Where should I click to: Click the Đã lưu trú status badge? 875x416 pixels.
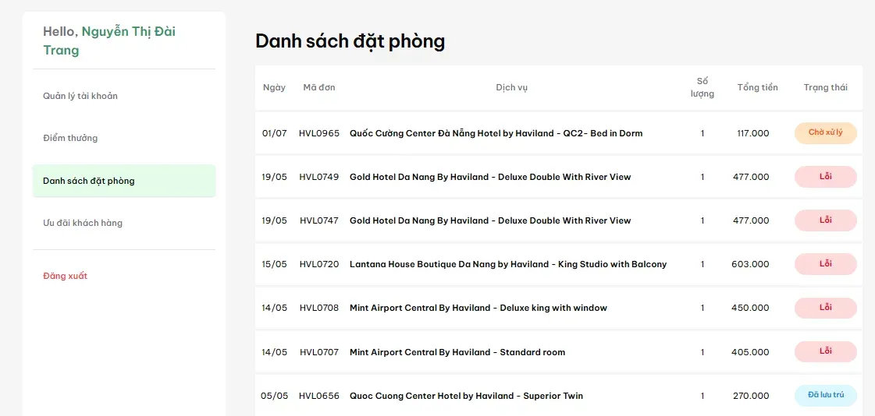(825, 396)
